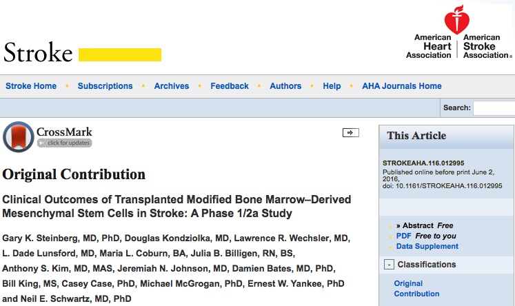Open the PDF link in This Article
This screenshot has width=515, height=306.
click(x=403, y=236)
